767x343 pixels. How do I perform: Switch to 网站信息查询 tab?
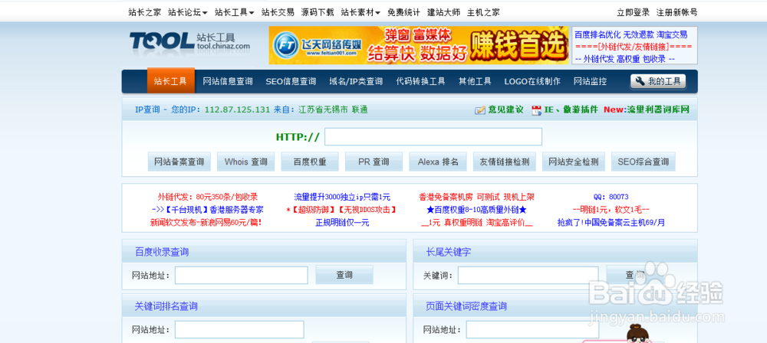pyautogui.click(x=228, y=82)
